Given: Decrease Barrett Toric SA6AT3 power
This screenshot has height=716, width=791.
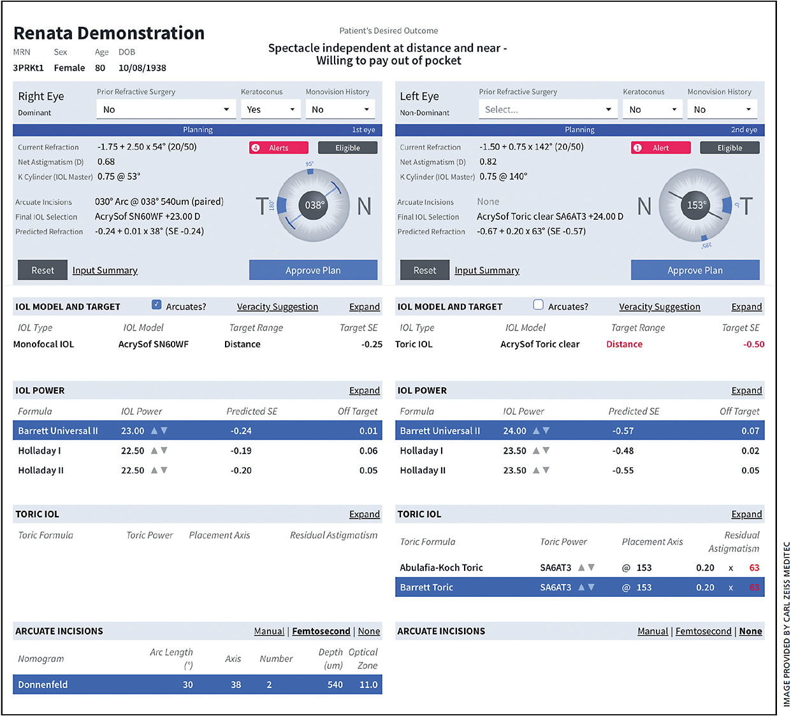Looking at the screenshot, I should tap(591, 587).
